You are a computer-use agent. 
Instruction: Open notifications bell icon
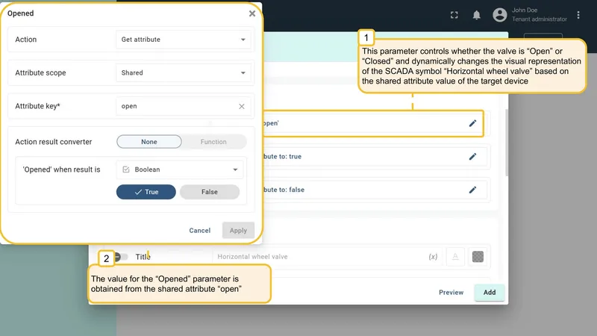coord(476,15)
